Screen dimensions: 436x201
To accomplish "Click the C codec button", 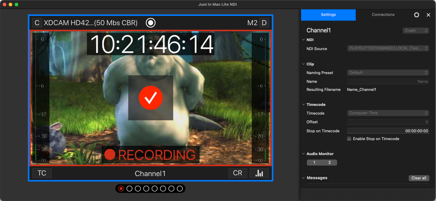I will tap(37, 23).
